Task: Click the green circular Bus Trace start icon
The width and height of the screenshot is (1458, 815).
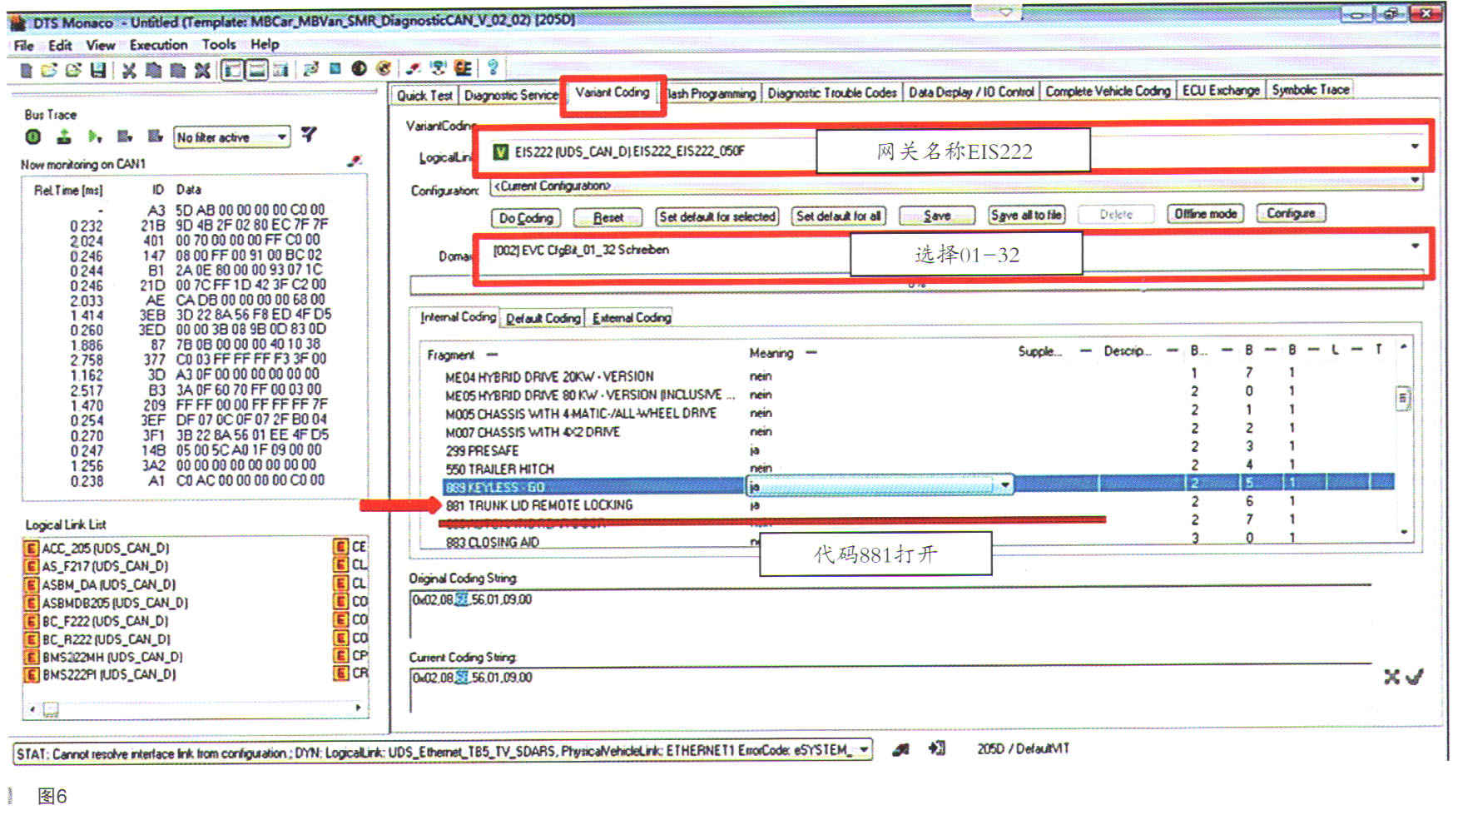Action: [33, 137]
